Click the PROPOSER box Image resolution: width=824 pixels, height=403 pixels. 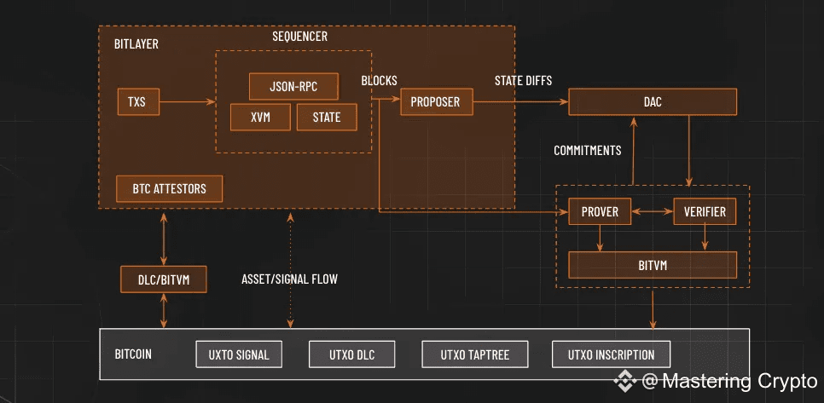[x=437, y=101]
